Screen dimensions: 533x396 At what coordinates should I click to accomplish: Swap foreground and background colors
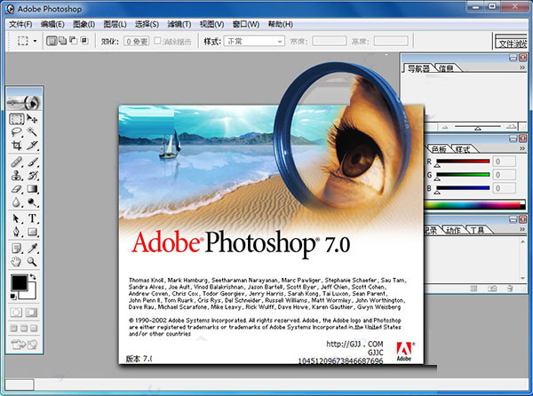[x=33, y=277]
